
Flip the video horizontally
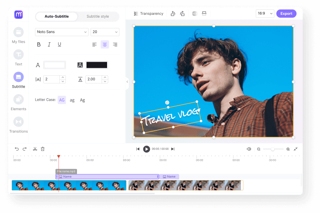(x=195, y=14)
